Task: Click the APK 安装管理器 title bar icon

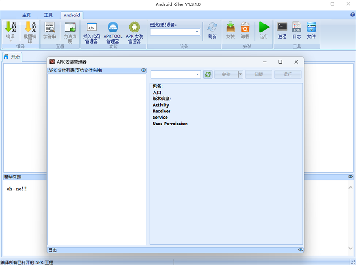Action: pyautogui.click(x=52, y=62)
